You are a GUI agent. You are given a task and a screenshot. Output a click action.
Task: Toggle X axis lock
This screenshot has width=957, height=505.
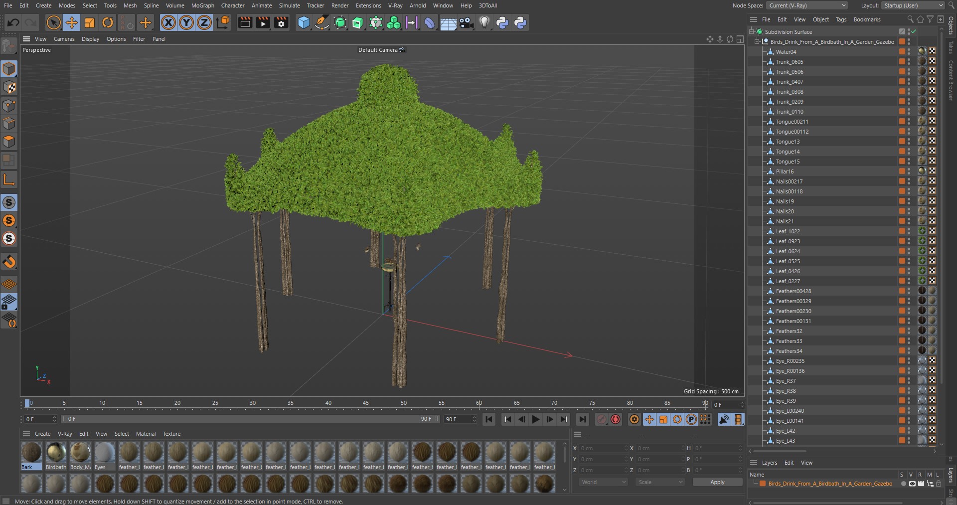tap(168, 22)
